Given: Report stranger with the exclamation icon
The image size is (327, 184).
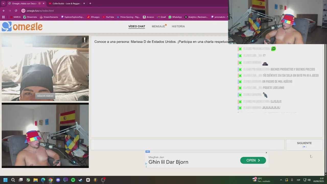Looking at the screenshot, I should pos(85,40).
